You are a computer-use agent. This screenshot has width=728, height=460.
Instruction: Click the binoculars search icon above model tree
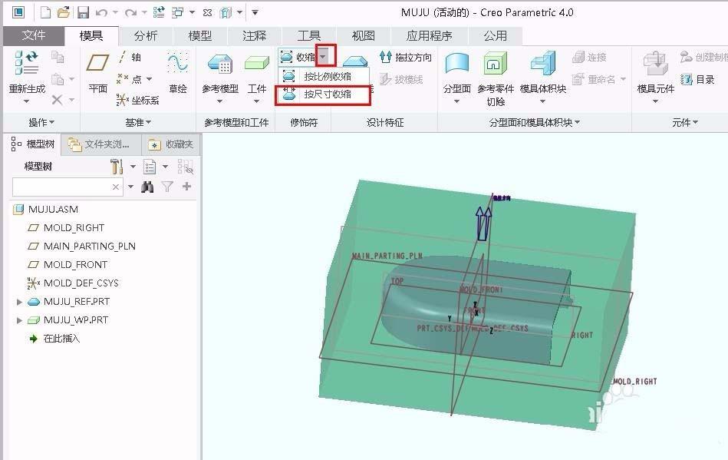146,186
